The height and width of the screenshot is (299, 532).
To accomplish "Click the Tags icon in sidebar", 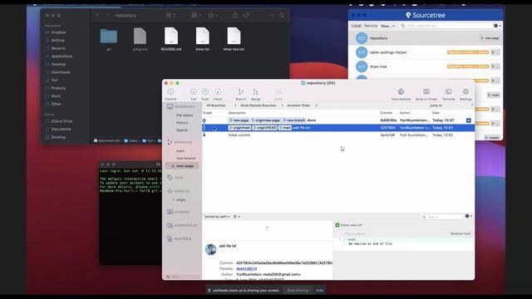I will [170, 177].
